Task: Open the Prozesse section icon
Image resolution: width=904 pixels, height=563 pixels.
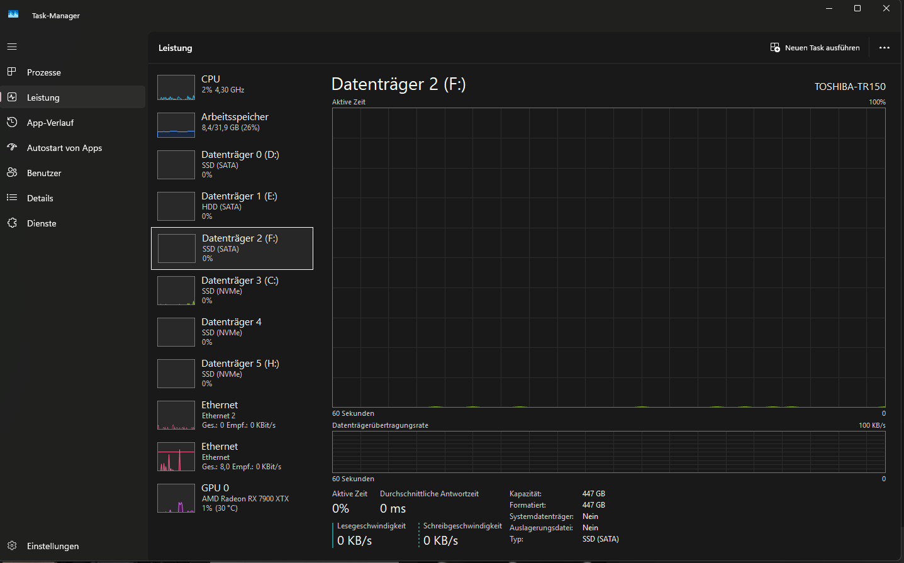Action: tap(11, 72)
